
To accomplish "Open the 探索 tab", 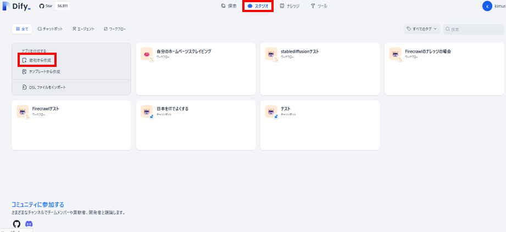I will tap(229, 6).
